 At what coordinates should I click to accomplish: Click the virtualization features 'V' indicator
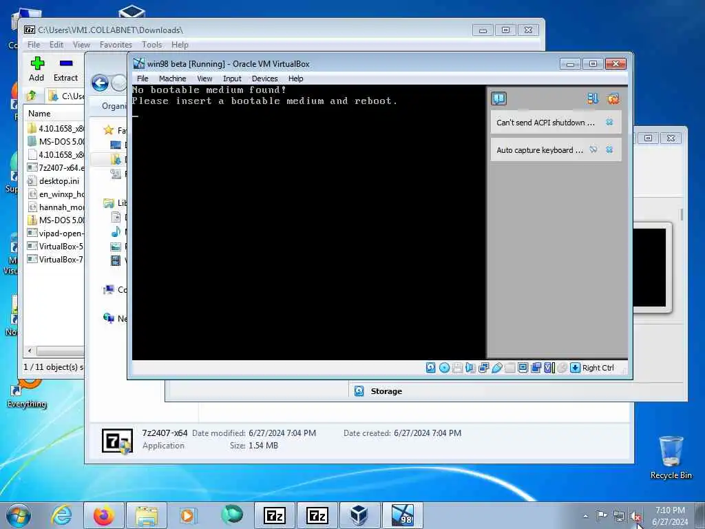[x=549, y=368]
